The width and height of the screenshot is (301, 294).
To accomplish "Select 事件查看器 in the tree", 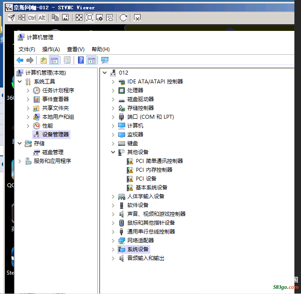I will point(55,99).
